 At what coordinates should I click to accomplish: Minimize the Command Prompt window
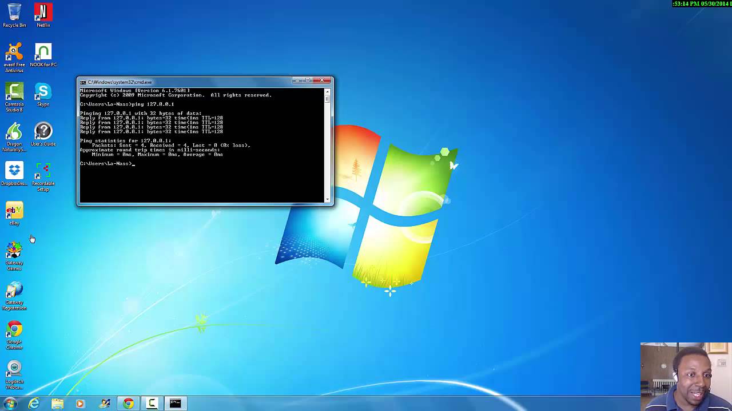point(297,80)
